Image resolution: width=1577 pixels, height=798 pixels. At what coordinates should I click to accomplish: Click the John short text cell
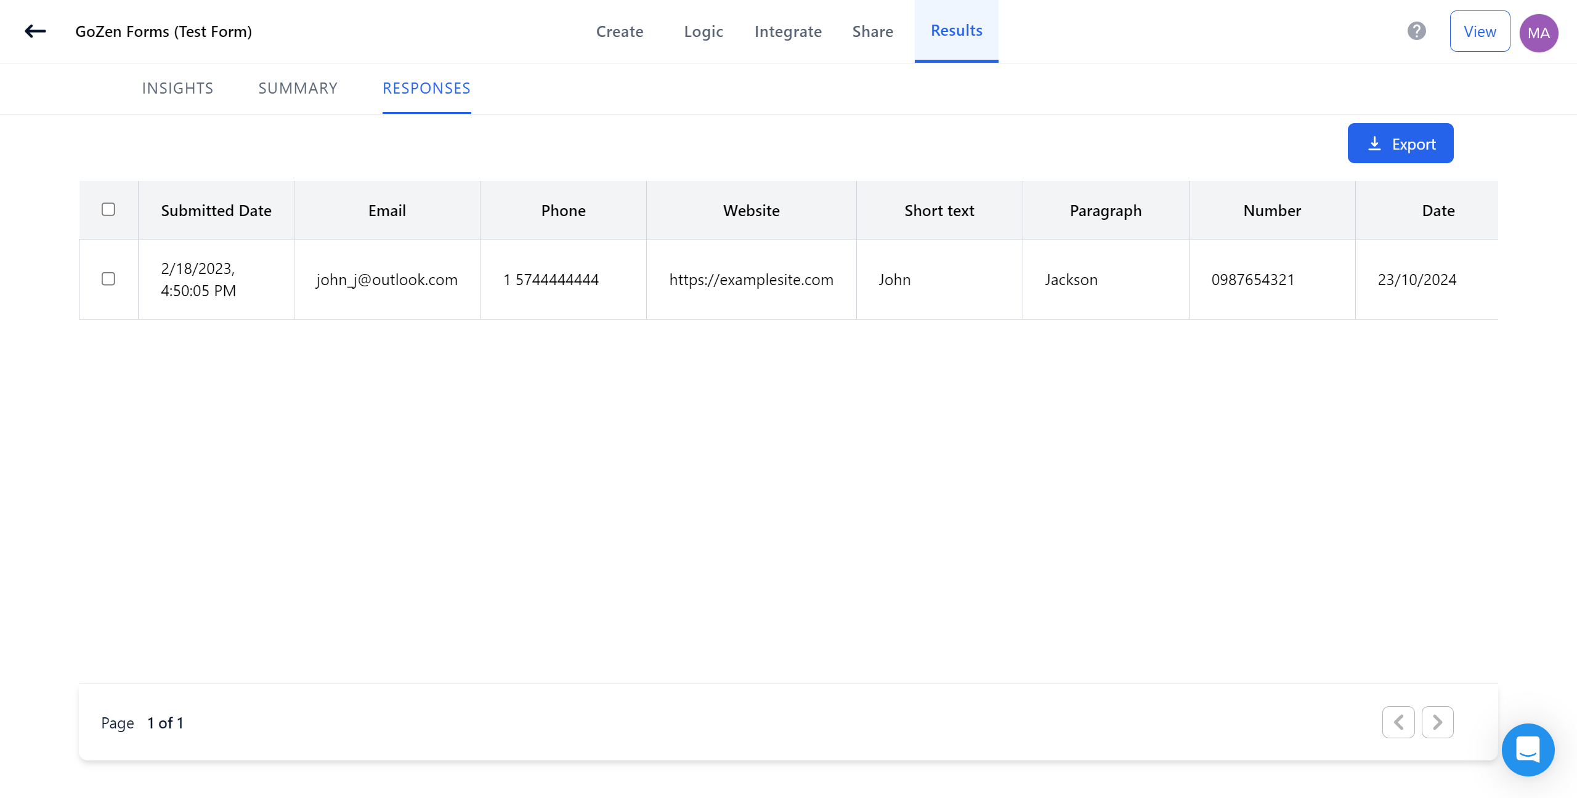[x=939, y=280]
